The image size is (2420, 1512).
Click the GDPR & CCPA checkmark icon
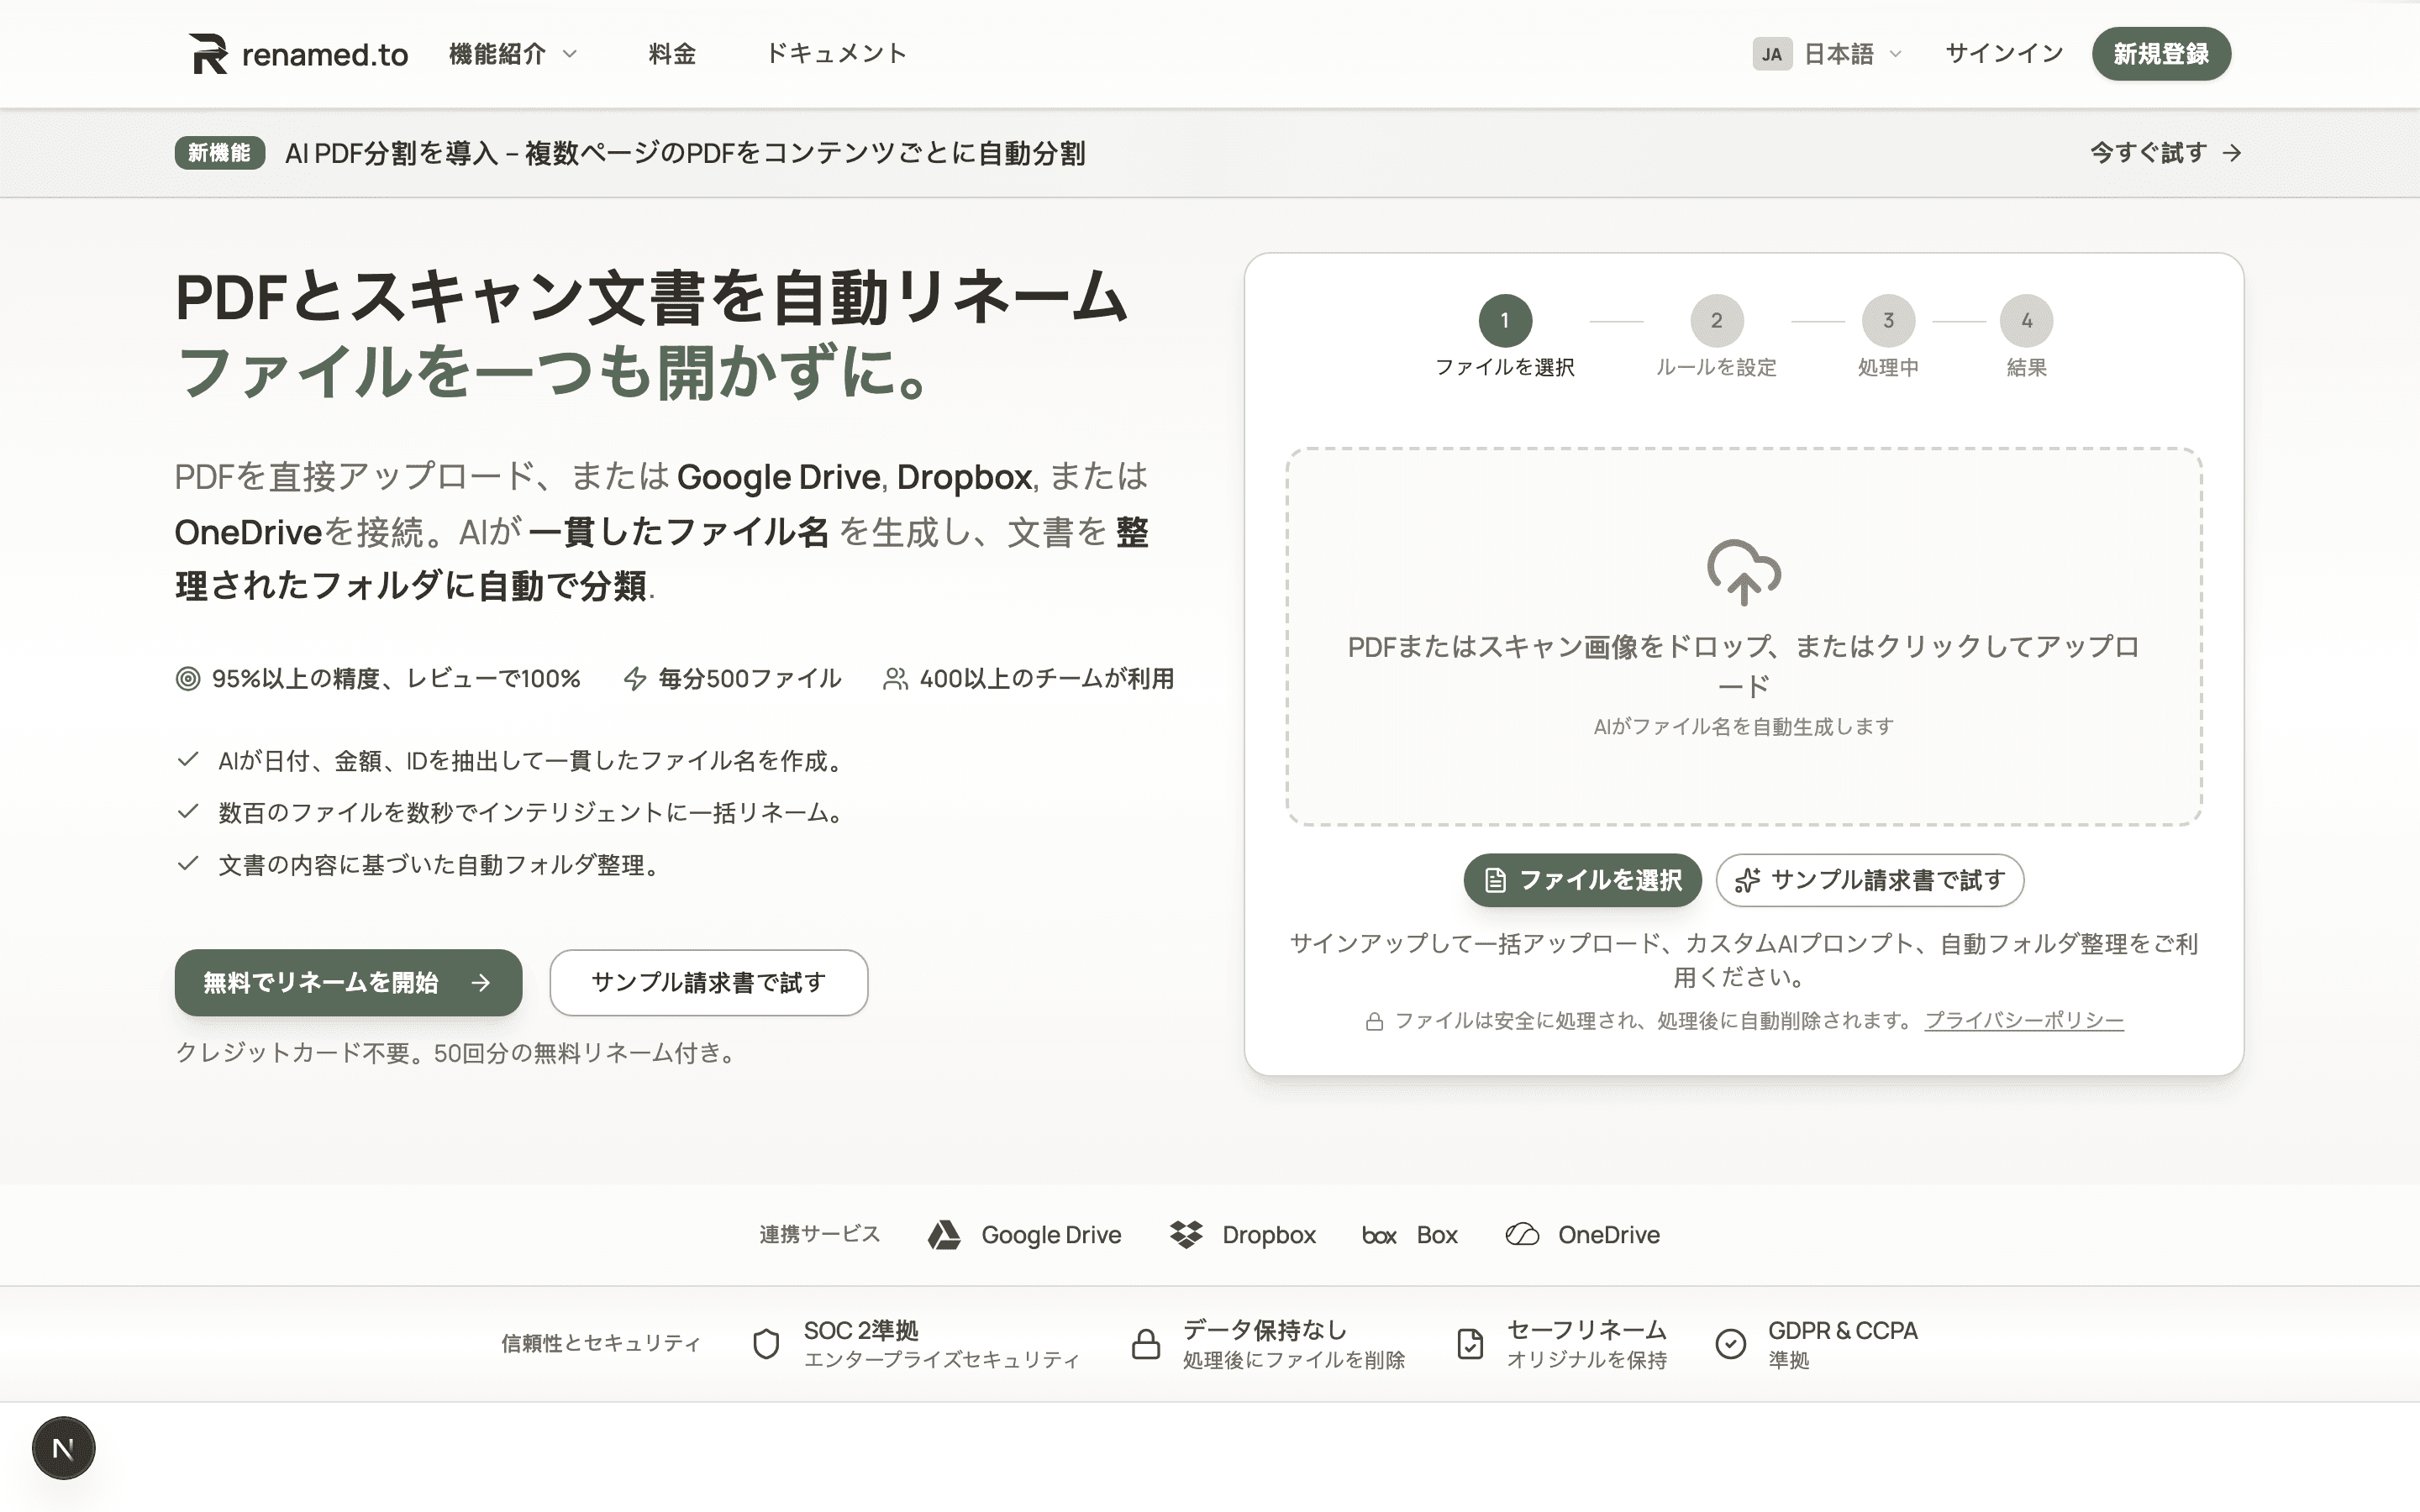coord(1732,1344)
